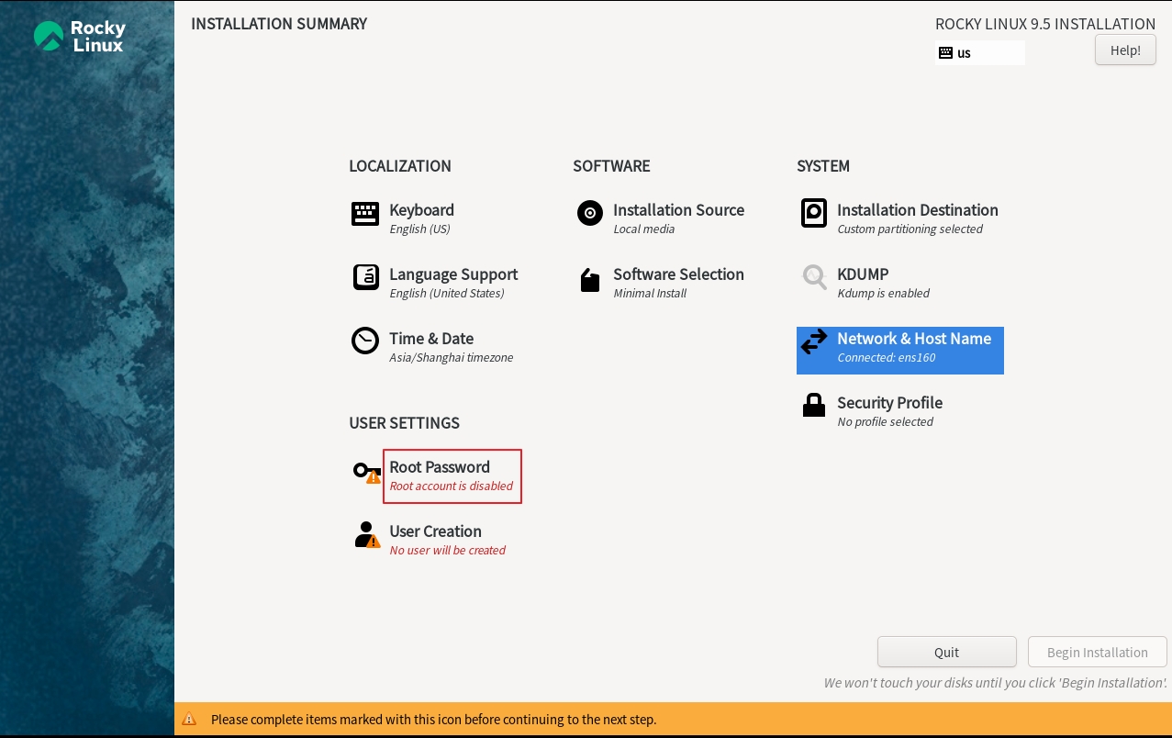Click 'Minimal Install' text

click(650, 294)
